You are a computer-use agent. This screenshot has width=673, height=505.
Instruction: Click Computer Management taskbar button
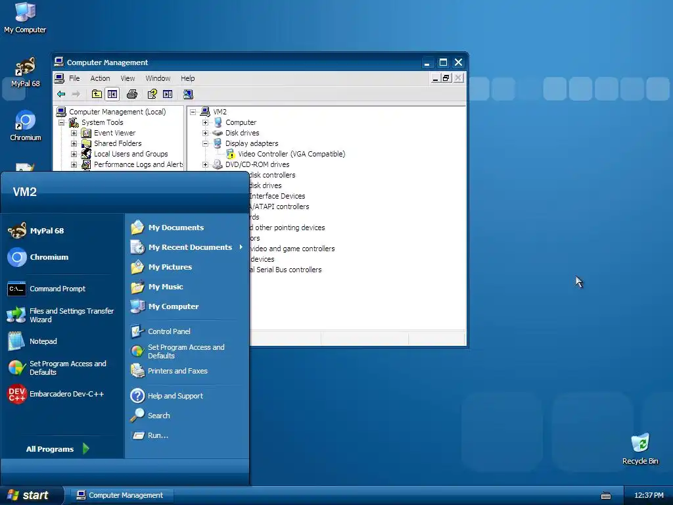point(122,496)
